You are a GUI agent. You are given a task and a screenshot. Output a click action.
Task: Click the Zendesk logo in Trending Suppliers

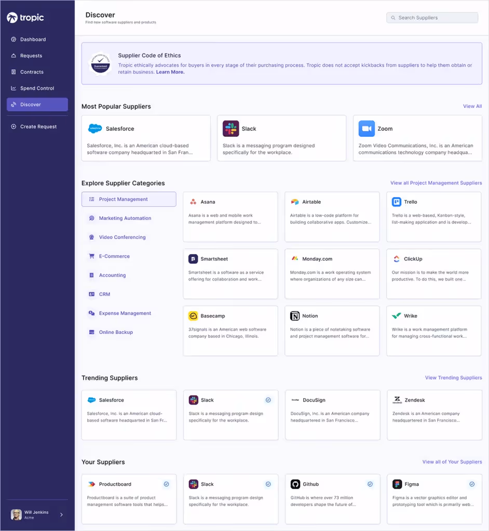tap(397, 400)
